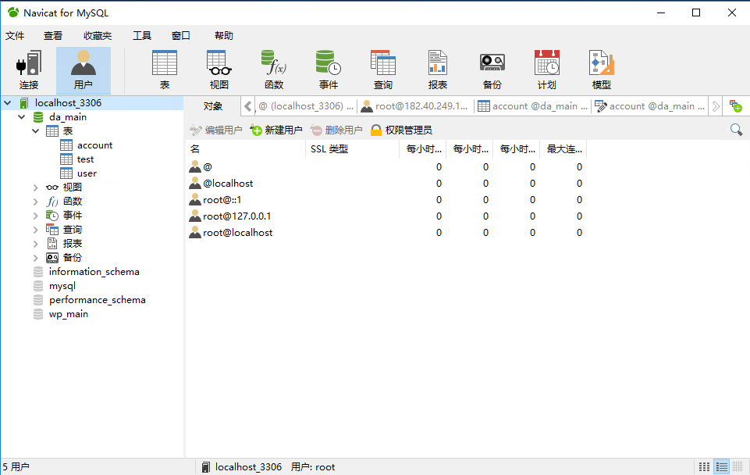Switch to detail view mode
750x475 pixels.
[x=738, y=466]
